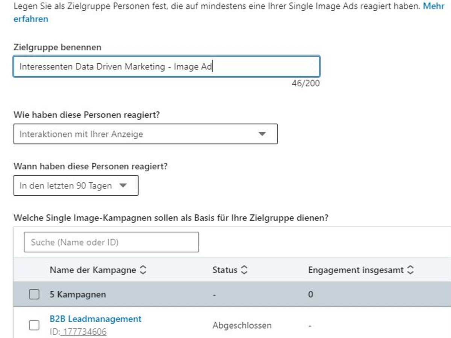451x338 pixels.
Task: Click the 'Abgeschlossen' status cell
Action: click(x=242, y=325)
